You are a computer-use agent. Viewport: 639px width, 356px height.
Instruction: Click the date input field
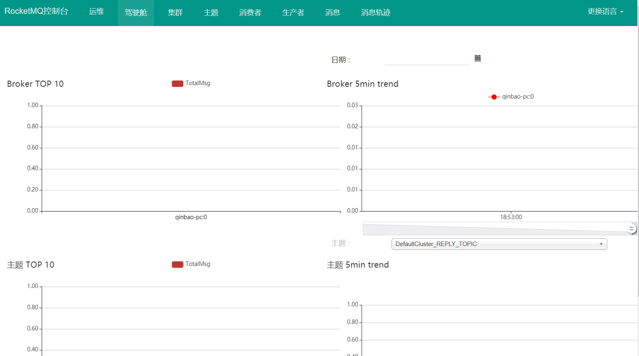click(427, 59)
